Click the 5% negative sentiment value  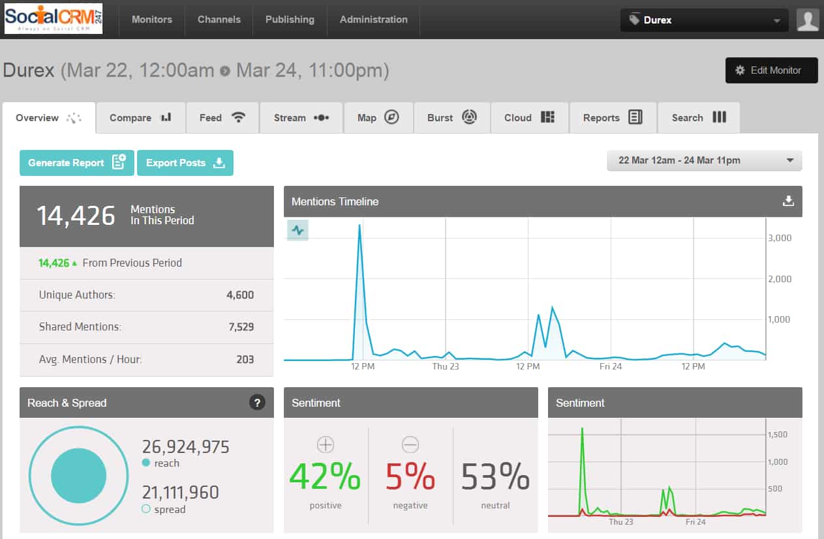coord(410,478)
